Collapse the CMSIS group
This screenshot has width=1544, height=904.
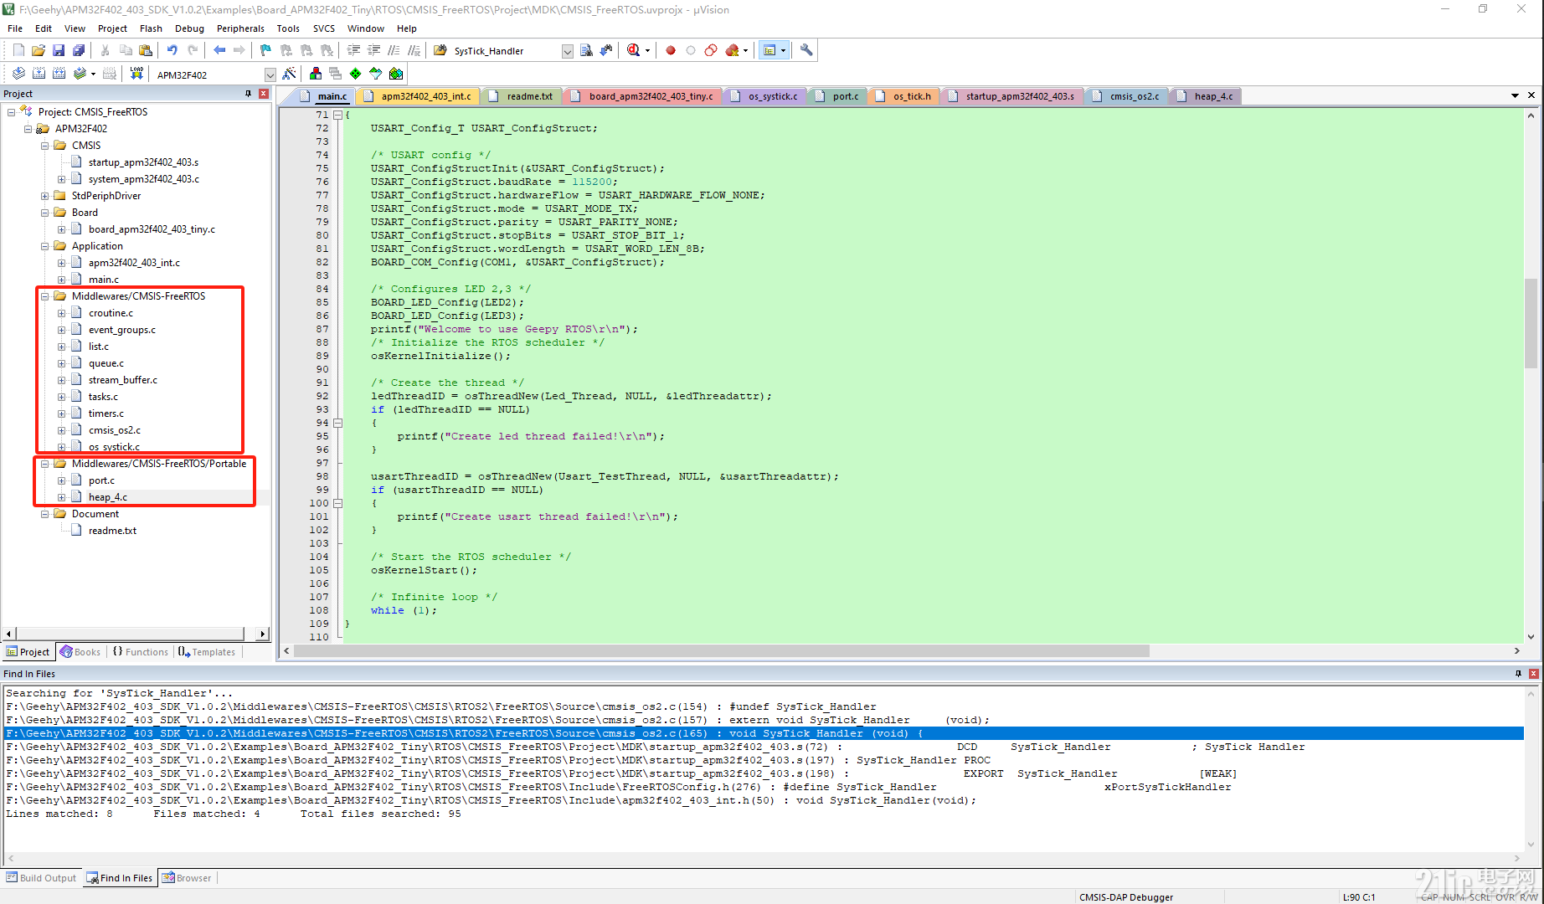pos(45,146)
